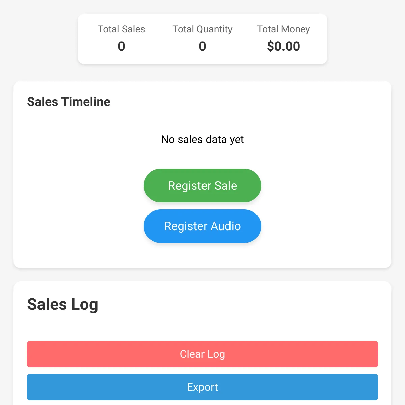The width and height of the screenshot is (405, 405).
Task: Select the Total Money label
Action: [283, 29]
